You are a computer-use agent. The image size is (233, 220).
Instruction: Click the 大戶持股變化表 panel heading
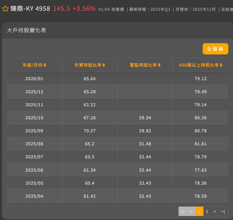click(26, 30)
